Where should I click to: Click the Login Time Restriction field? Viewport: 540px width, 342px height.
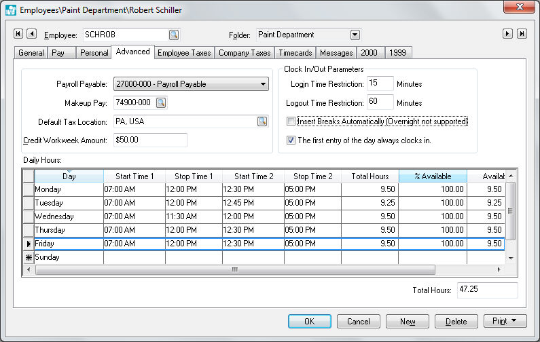point(380,83)
